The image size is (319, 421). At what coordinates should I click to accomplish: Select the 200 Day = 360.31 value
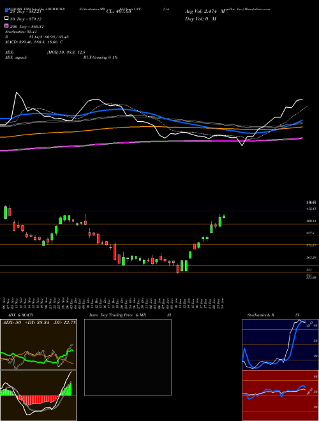27,27
